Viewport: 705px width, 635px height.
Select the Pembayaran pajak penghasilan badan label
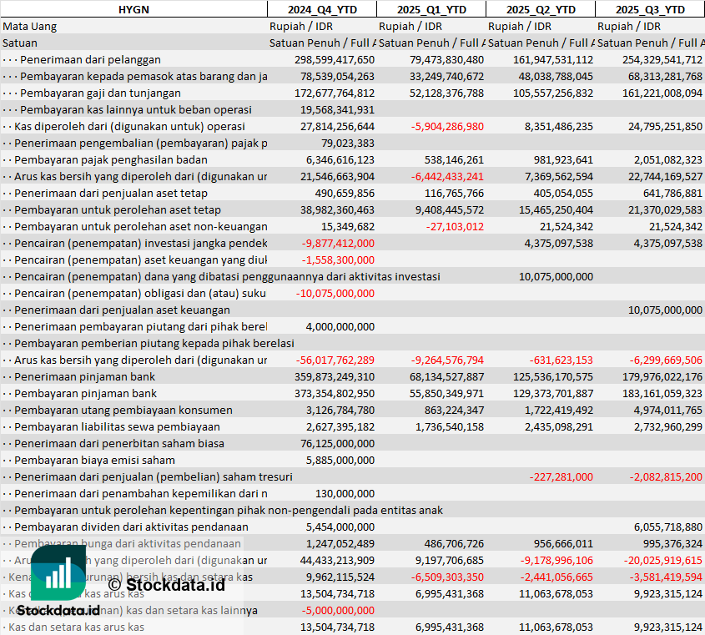(110, 159)
